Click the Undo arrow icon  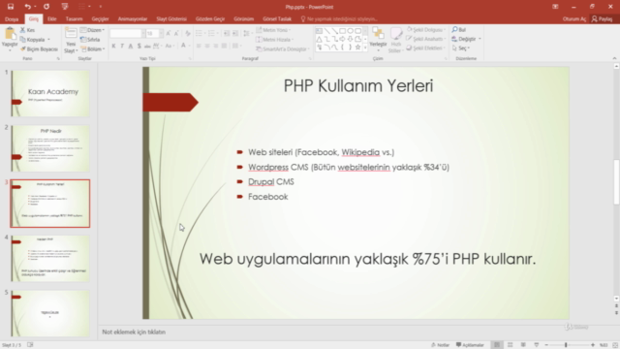point(27,7)
